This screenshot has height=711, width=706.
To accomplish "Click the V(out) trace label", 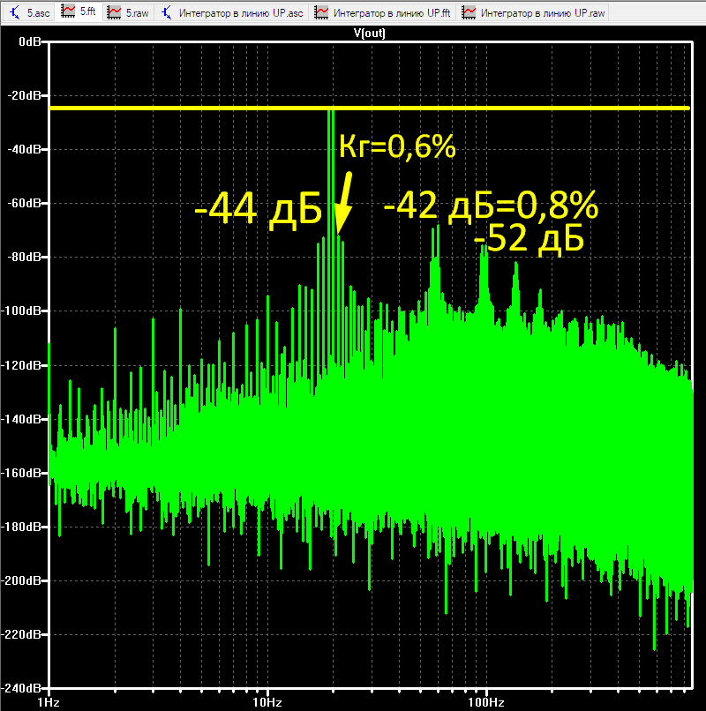I will click(370, 34).
